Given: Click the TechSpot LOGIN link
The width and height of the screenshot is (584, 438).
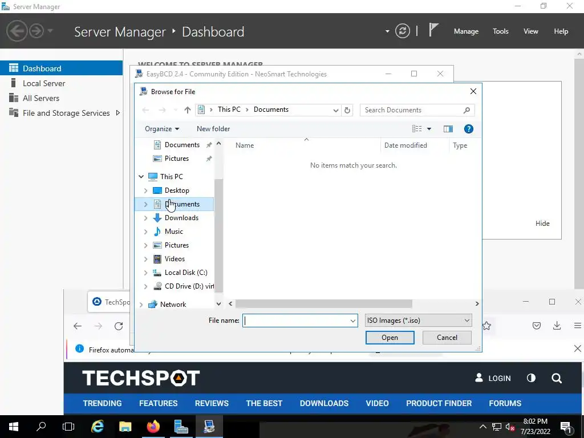Looking at the screenshot, I should (492, 378).
